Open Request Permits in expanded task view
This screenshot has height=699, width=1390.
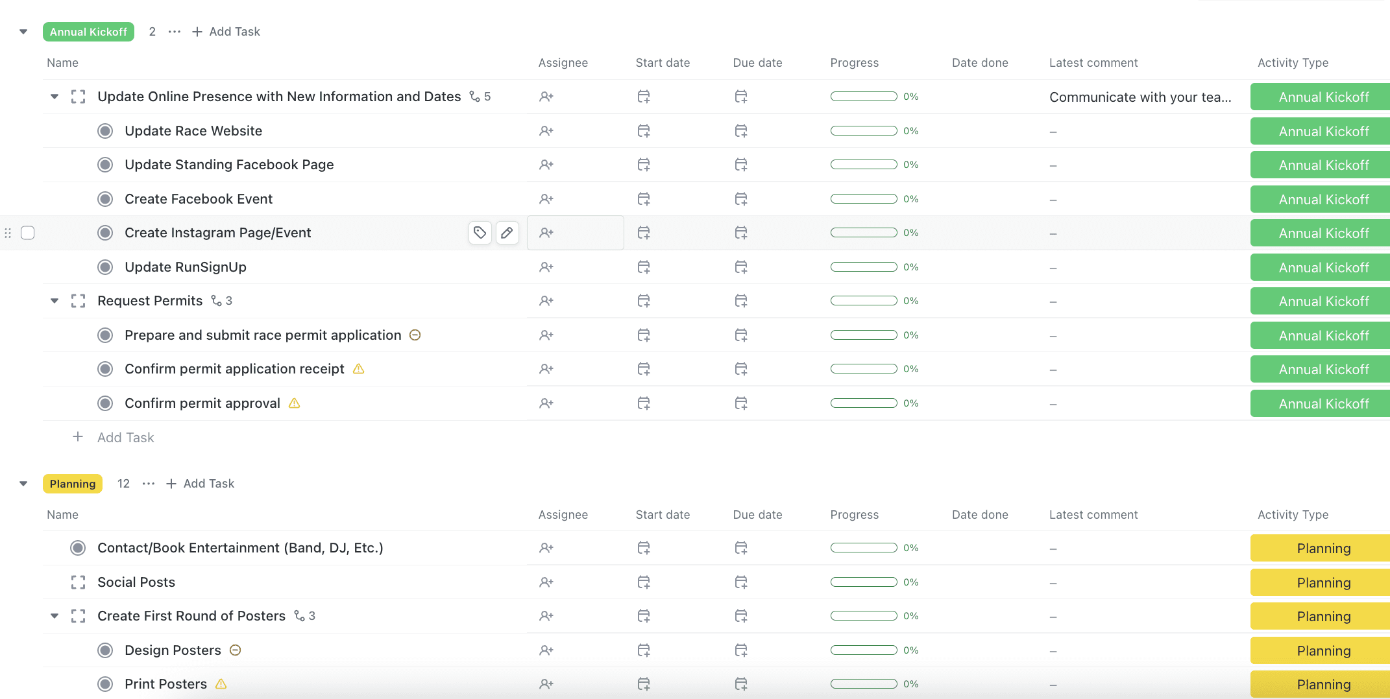[78, 300]
